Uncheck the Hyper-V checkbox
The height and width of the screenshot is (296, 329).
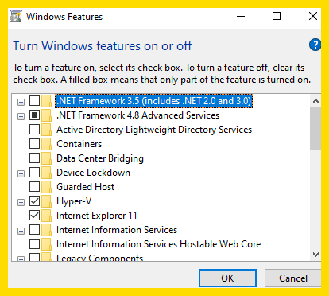[x=34, y=201]
